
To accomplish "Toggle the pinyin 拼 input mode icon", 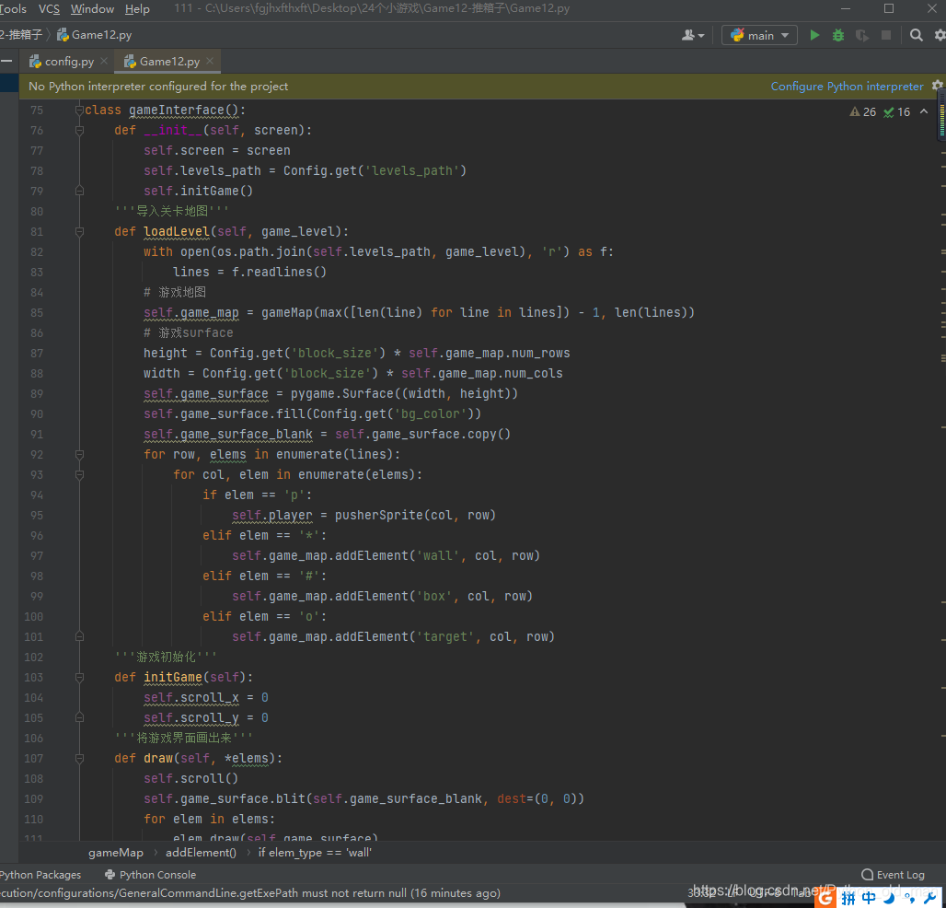I will 848,899.
